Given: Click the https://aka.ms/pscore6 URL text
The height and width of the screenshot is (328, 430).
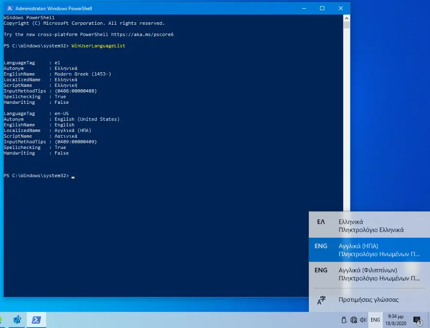Looking at the screenshot, I should tap(143, 34).
